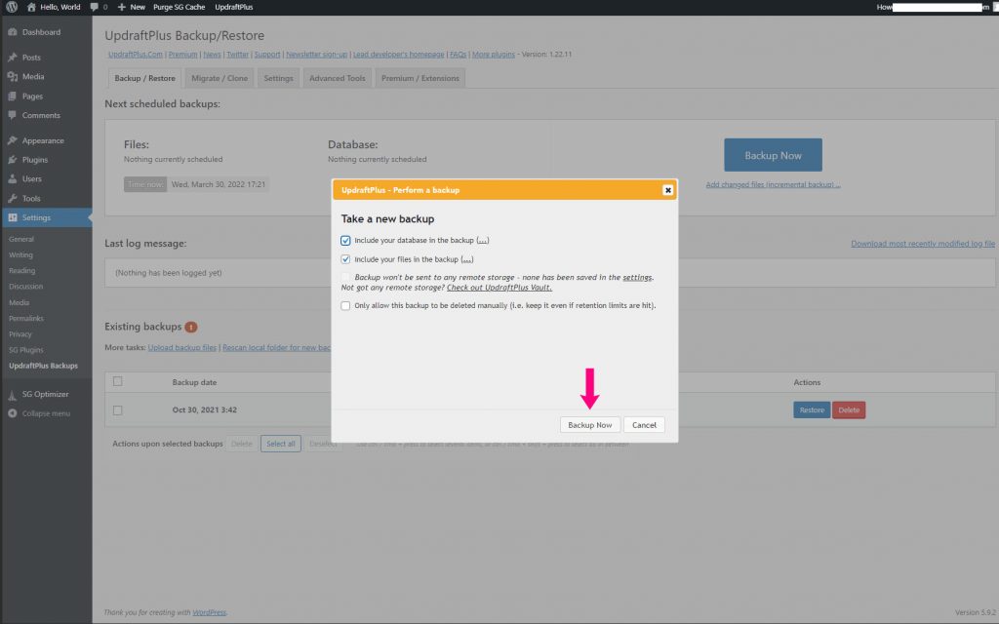Click Upload backup files link
The height and width of the screenshot is (624, 999).
pyautogui.click(x=182, y=348)
